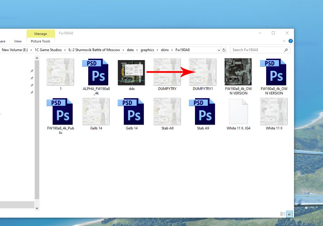The height and width of the screenshot is (226, 323).
Task: Select the ALPHA_FW190a8_4k PSD file
Action: pyautogui.click(x=96, y=72)
